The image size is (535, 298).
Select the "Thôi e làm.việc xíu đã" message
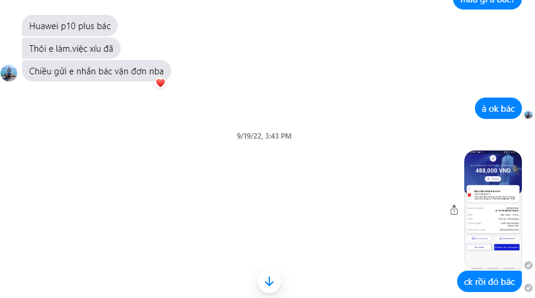click(71, 48)
